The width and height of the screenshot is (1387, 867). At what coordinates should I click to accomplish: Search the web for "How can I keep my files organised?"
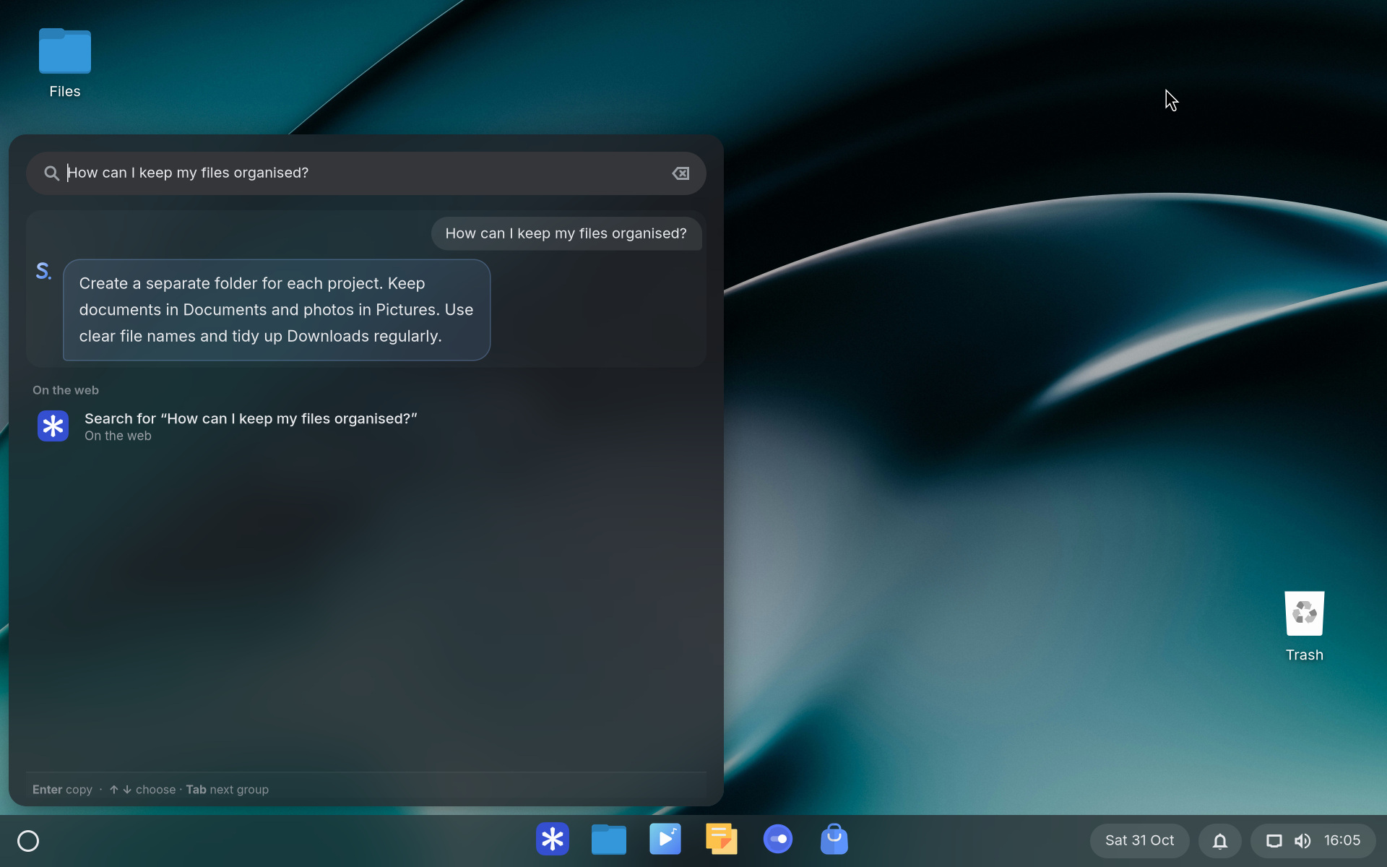point(366,426)
